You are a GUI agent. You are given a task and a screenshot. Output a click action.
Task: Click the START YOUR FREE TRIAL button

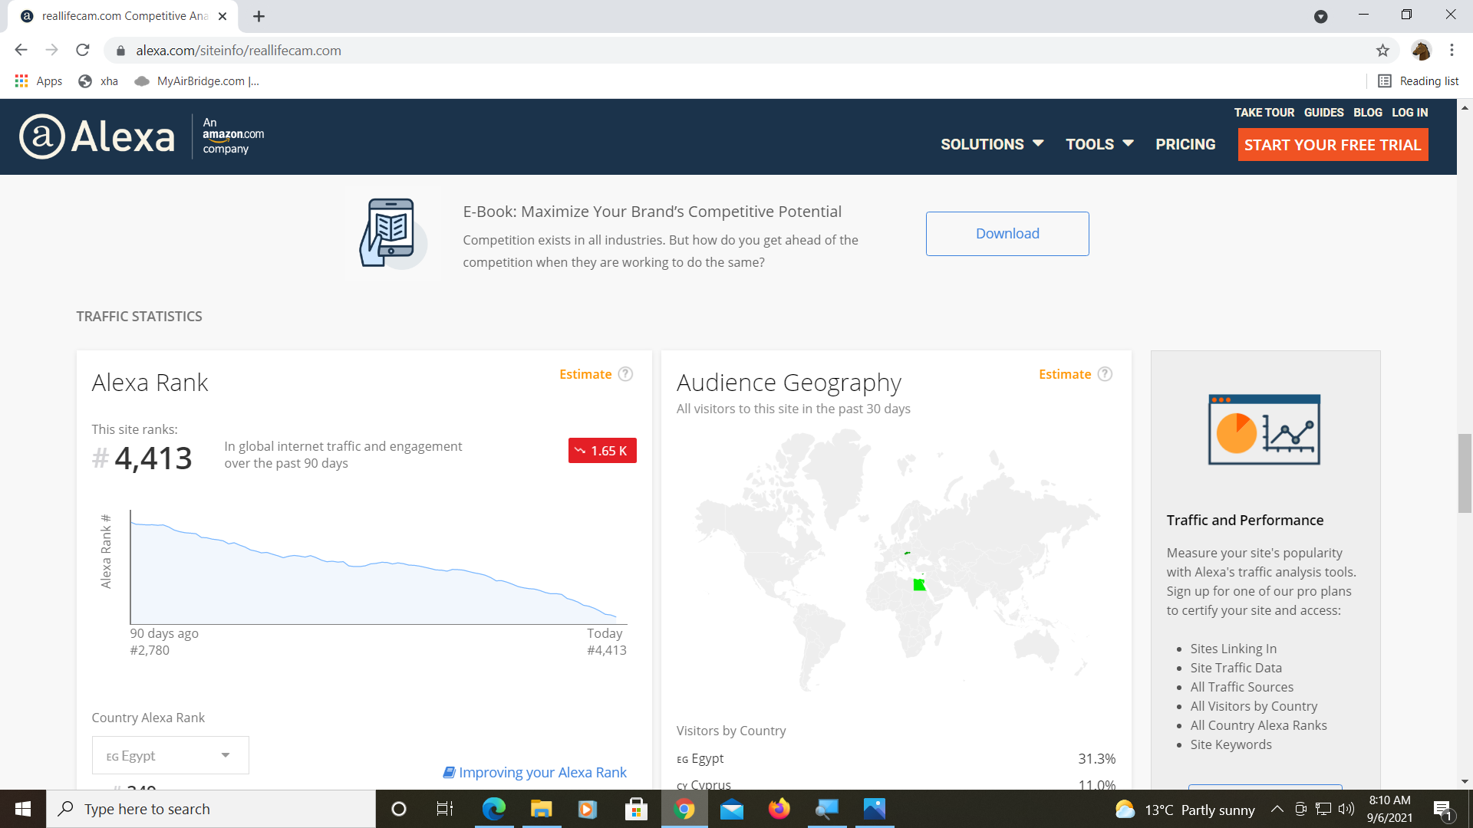click(x=1333, y=145)
